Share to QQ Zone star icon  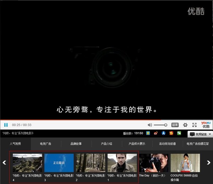click(148, 133)
